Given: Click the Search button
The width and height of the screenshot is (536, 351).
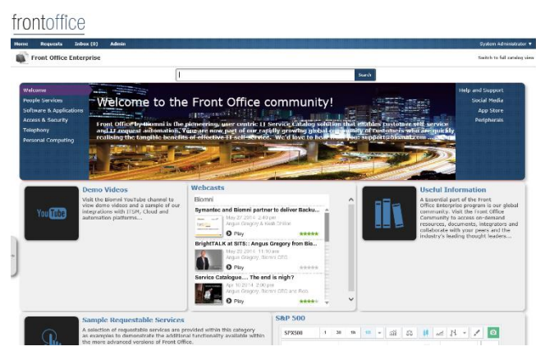Looking at the screenshot, I should coord(364,75).
